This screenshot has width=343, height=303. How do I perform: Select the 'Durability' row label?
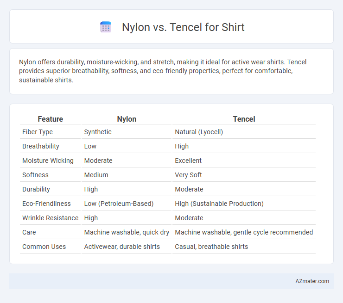pyautogui.click(x=36, y=189)
